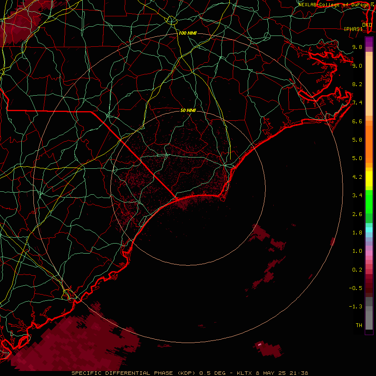Click the [PHAS] legend header

pyautogui.click(x=353, y=29)
